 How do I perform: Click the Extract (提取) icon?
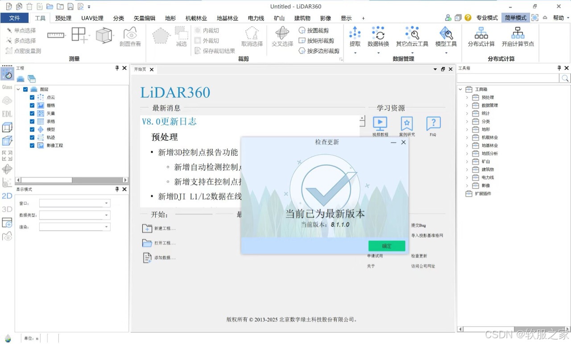tap(355, 37)
